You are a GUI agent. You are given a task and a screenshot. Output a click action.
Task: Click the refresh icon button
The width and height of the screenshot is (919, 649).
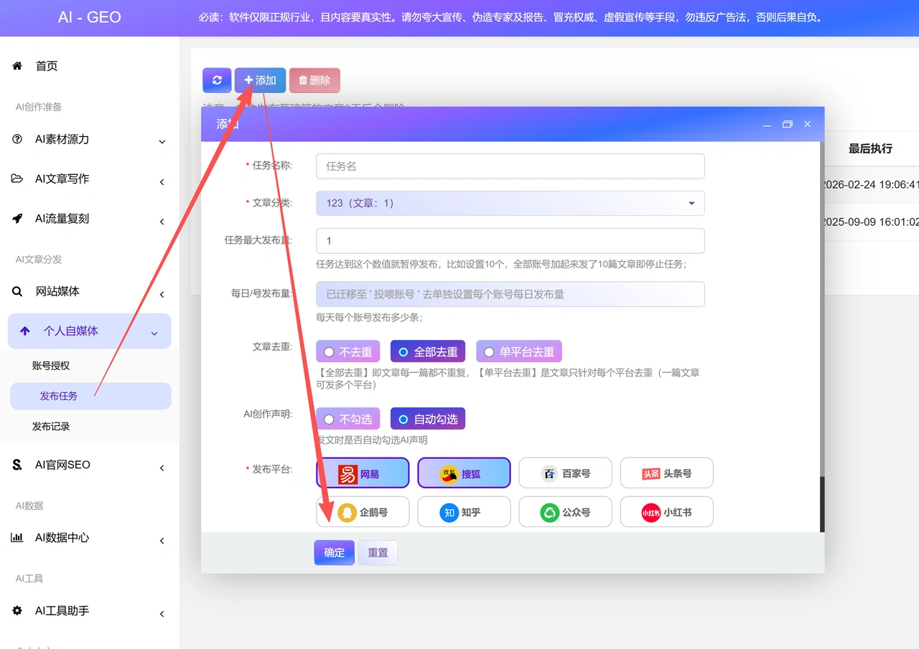point(217,80)
